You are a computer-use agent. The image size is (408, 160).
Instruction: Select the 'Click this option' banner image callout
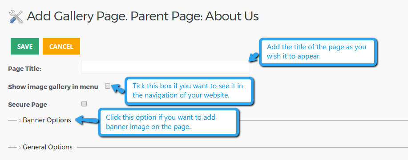[x=169, y=122]
